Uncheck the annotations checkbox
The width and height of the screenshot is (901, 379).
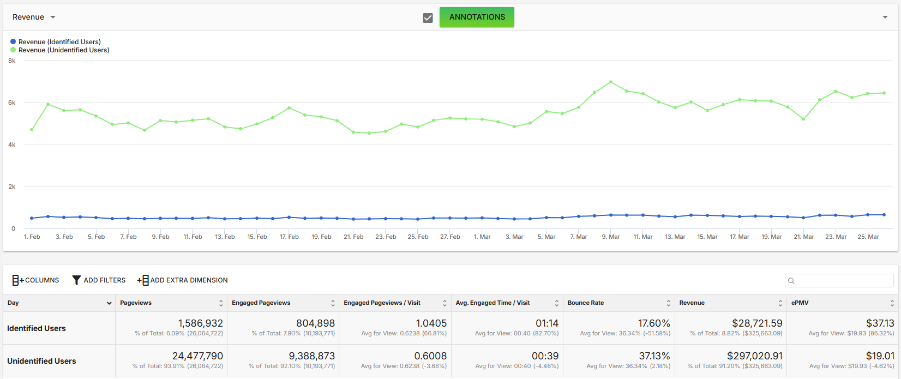(428, 18)
